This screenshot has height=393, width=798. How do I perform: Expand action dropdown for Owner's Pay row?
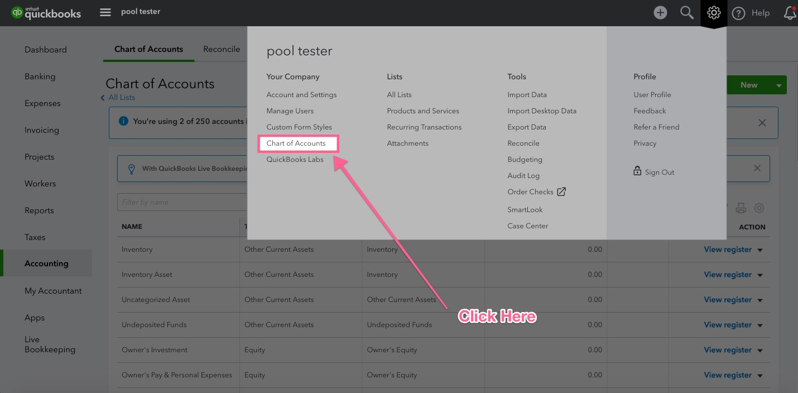click(760, 376)
